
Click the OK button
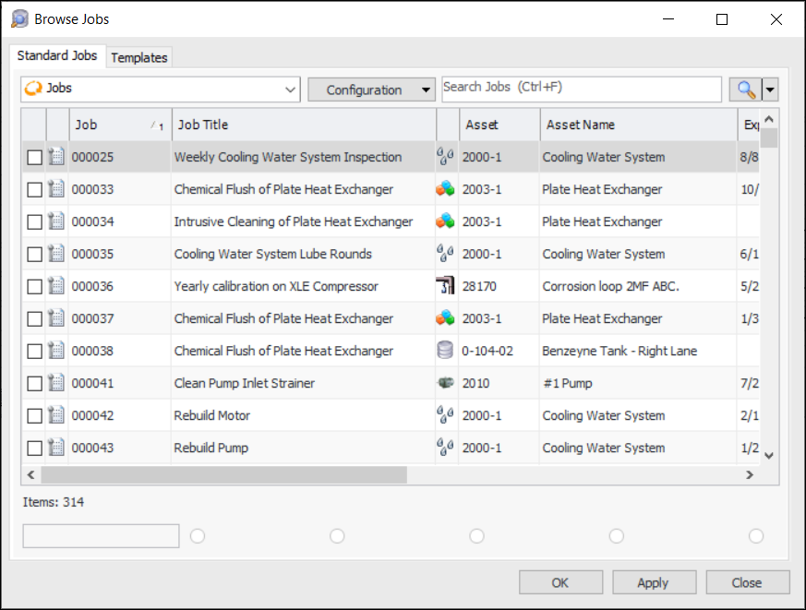tap(560, 582)
